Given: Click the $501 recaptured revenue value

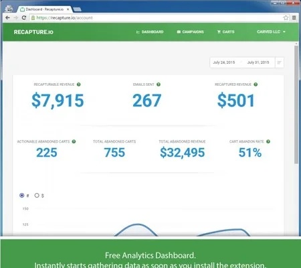Looking at the screenshot, I should [236, 100].
